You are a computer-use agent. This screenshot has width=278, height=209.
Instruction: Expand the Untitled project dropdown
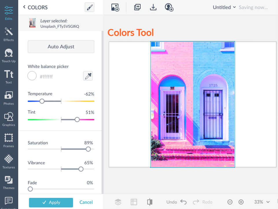(x=224, y=7)
